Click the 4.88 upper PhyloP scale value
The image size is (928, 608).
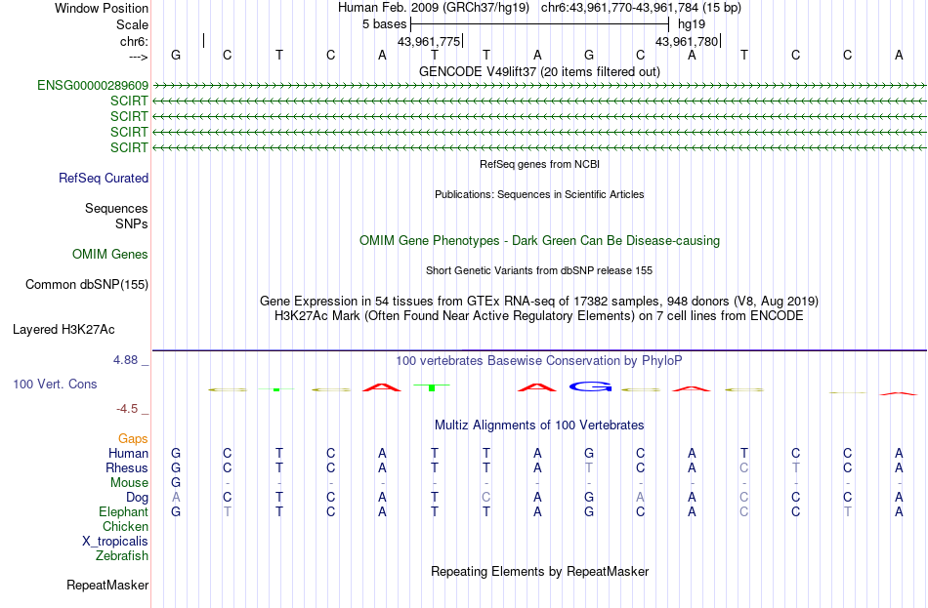(125, 359)
